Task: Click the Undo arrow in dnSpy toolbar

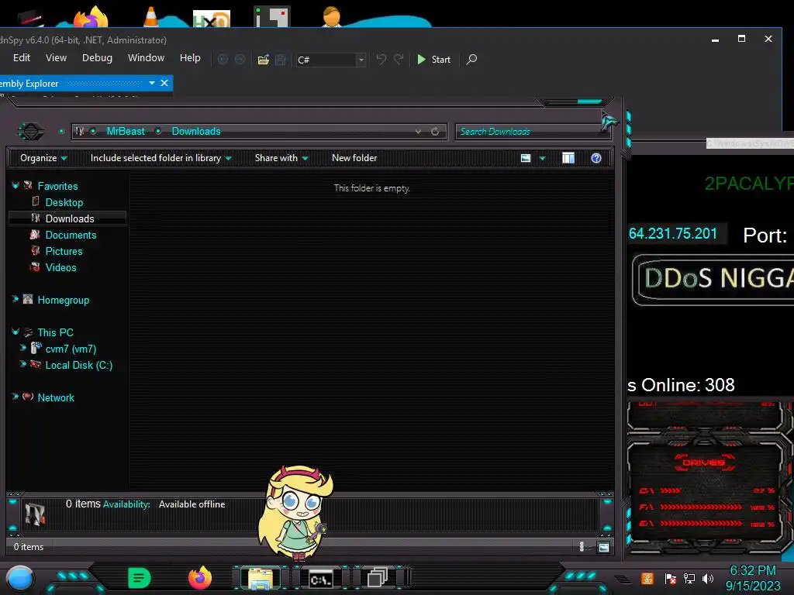Action: 381,60
